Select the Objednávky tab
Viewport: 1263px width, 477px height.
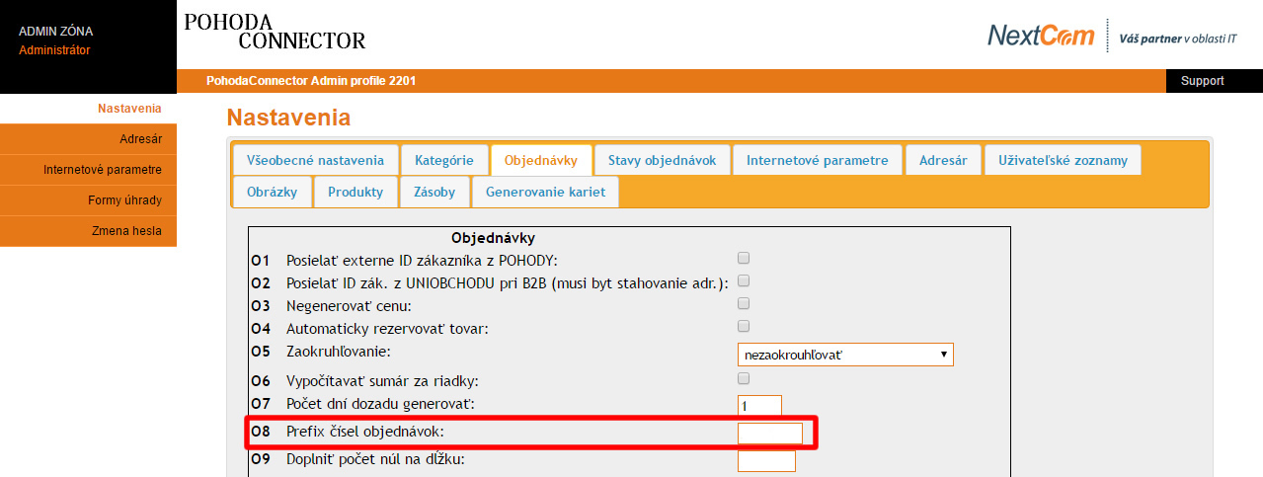pyautogui.click(x=541, y=160)
